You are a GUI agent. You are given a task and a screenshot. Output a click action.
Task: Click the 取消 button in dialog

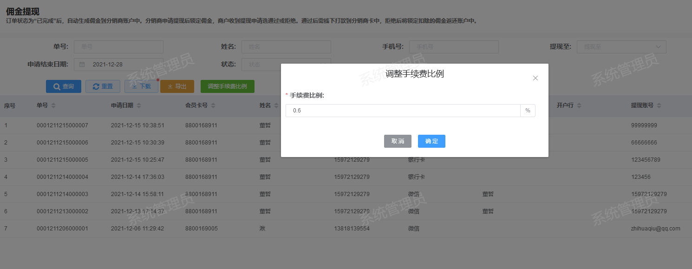(398, 141)
